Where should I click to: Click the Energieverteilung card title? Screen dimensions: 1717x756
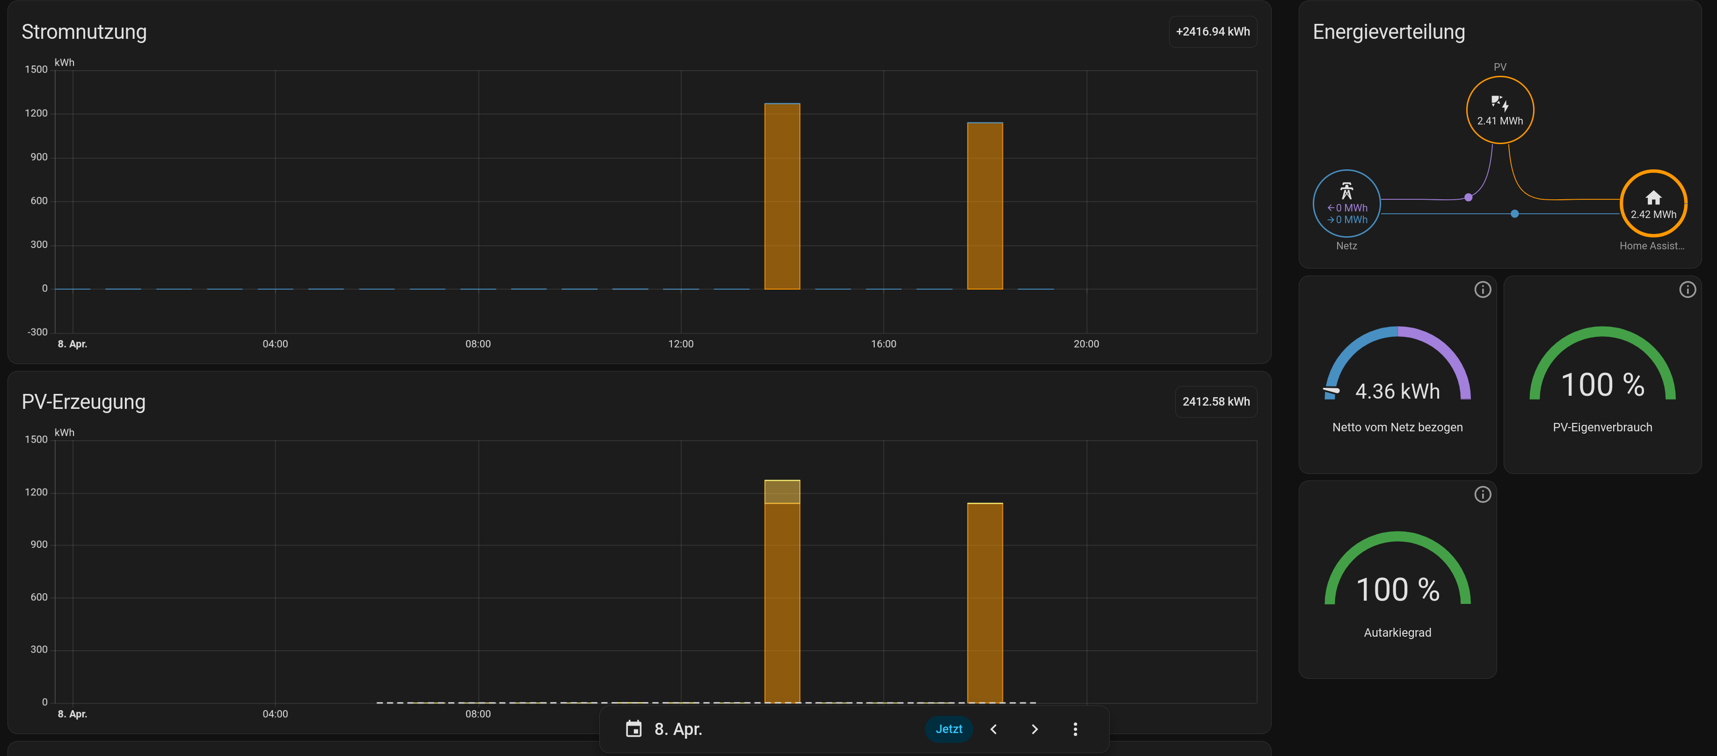coord(1389,31)
